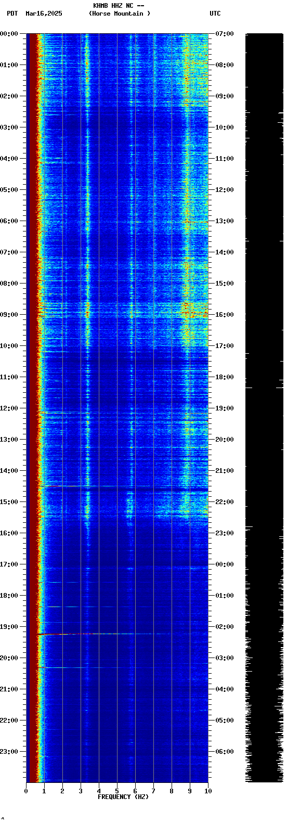287x824 pixels.
Task: Click the 21:00 PDT time label
Action: [9, 689]
